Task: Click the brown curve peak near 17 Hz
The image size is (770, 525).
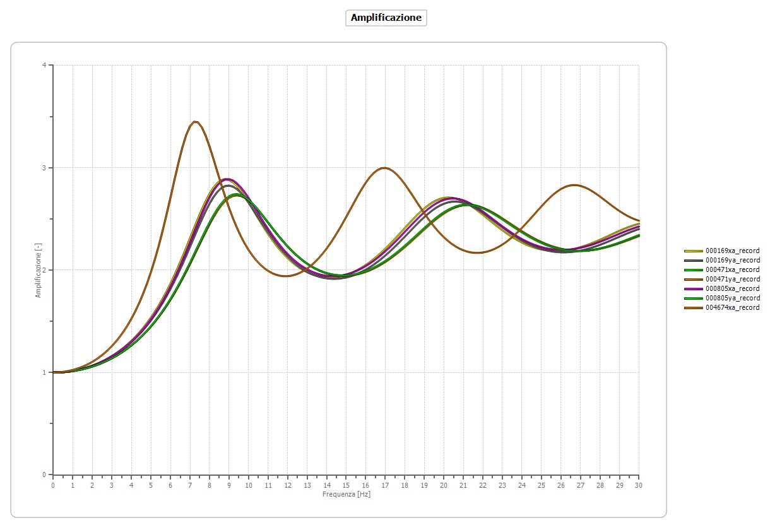Action: 384,167
